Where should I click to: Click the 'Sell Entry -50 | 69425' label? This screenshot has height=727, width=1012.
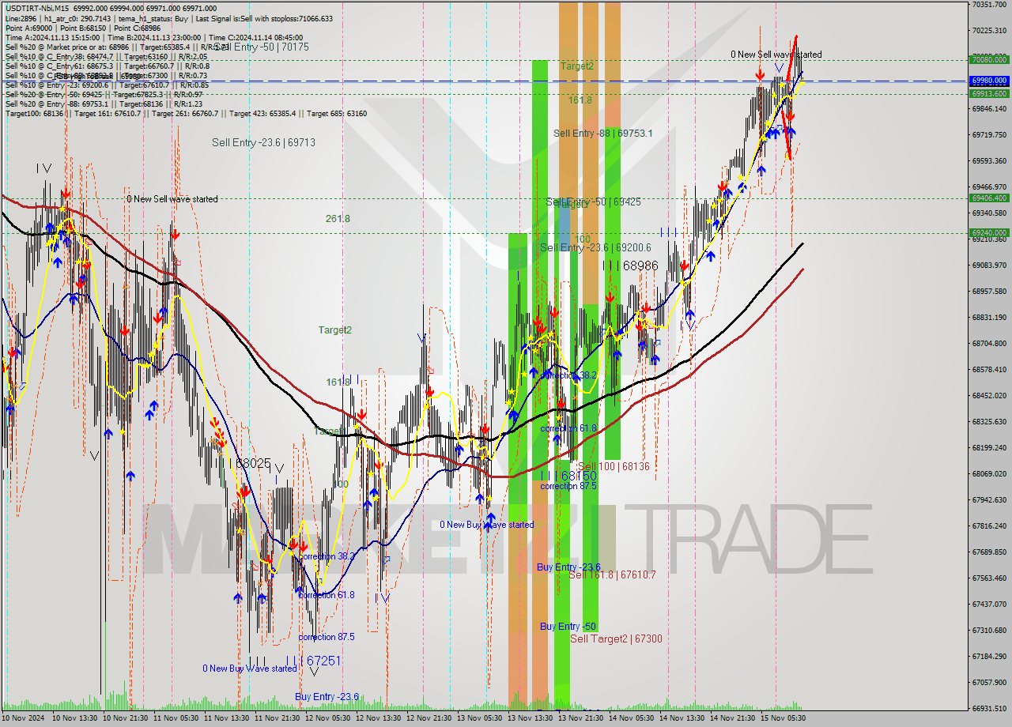coord(593,202)
